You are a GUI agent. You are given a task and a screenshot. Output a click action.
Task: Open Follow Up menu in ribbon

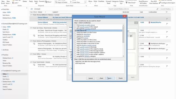pos(121,2)
